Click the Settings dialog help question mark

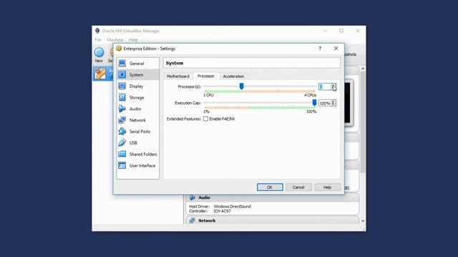[x=320, y=49]
